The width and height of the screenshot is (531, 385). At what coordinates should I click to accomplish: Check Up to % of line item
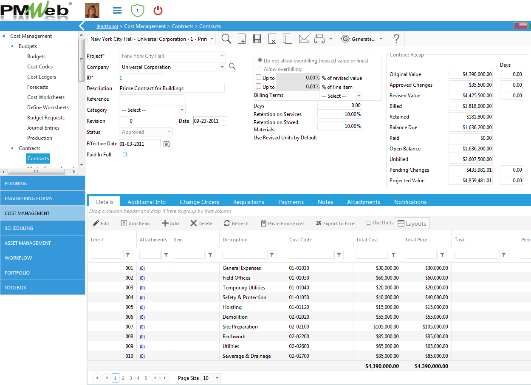258,86
